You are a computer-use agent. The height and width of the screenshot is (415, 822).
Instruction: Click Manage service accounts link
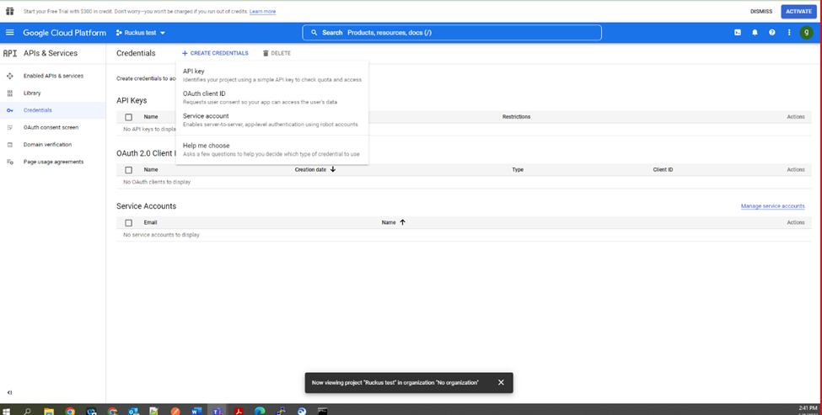click(772, 206)
